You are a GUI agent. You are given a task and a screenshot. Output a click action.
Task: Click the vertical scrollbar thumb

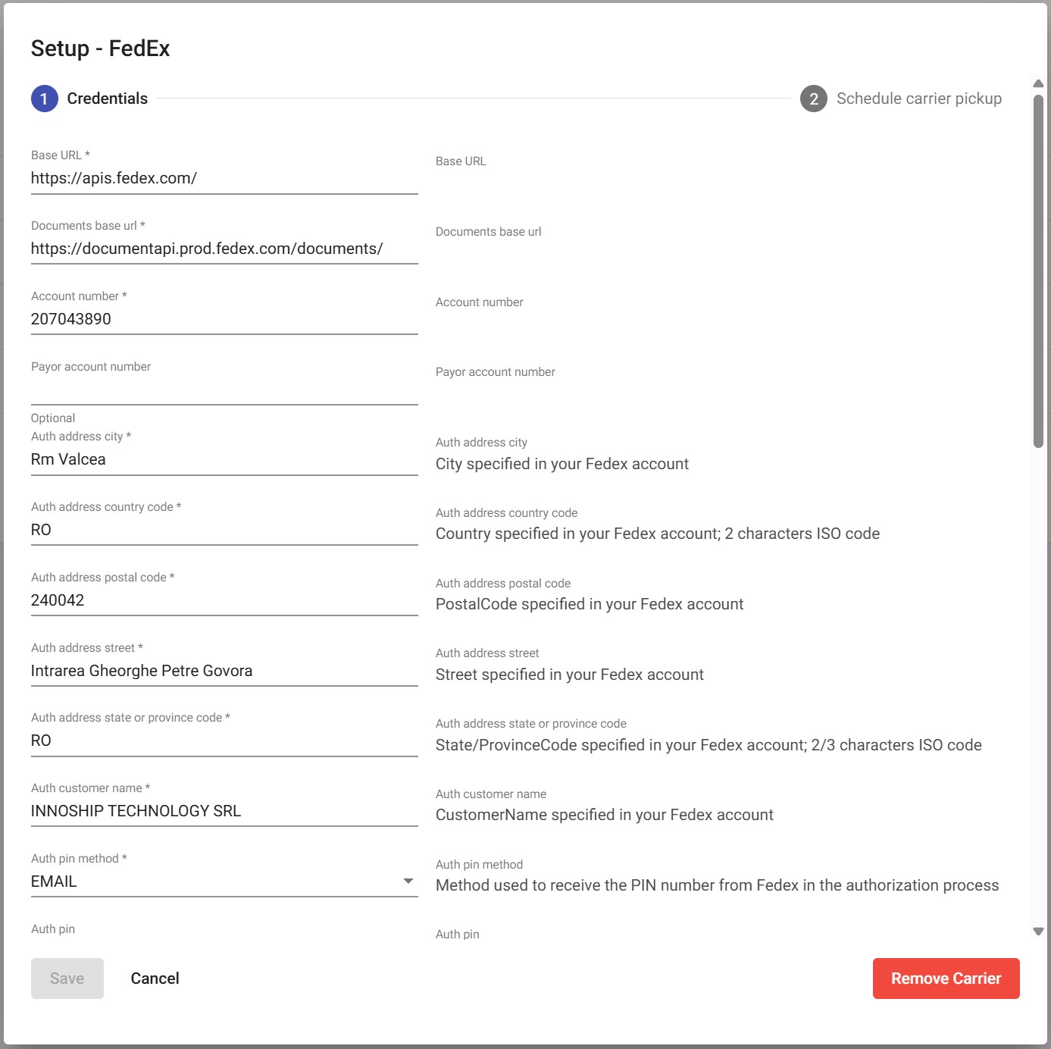point(1038,271)
